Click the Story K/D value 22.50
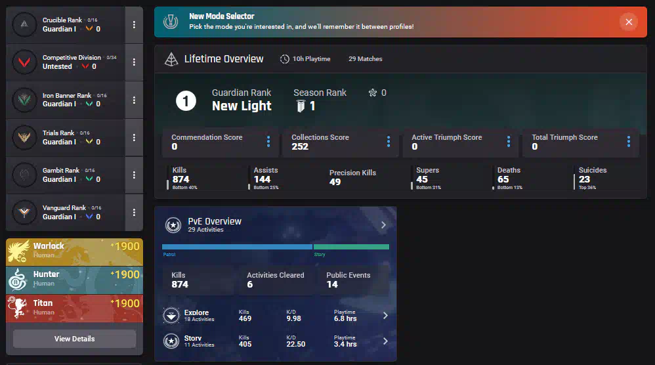This screenshot has height=365, width=655. tap(296, 344)
